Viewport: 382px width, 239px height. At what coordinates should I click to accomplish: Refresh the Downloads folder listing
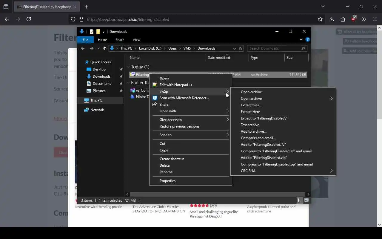[241, 48]
